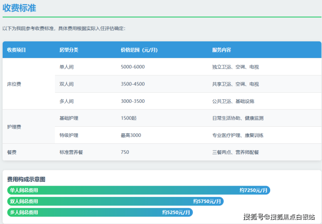The width and height of the screenshot is (322, 224).
Task: Click the 价格范围（元/月） column header
Action: click(x=139, y=50)
